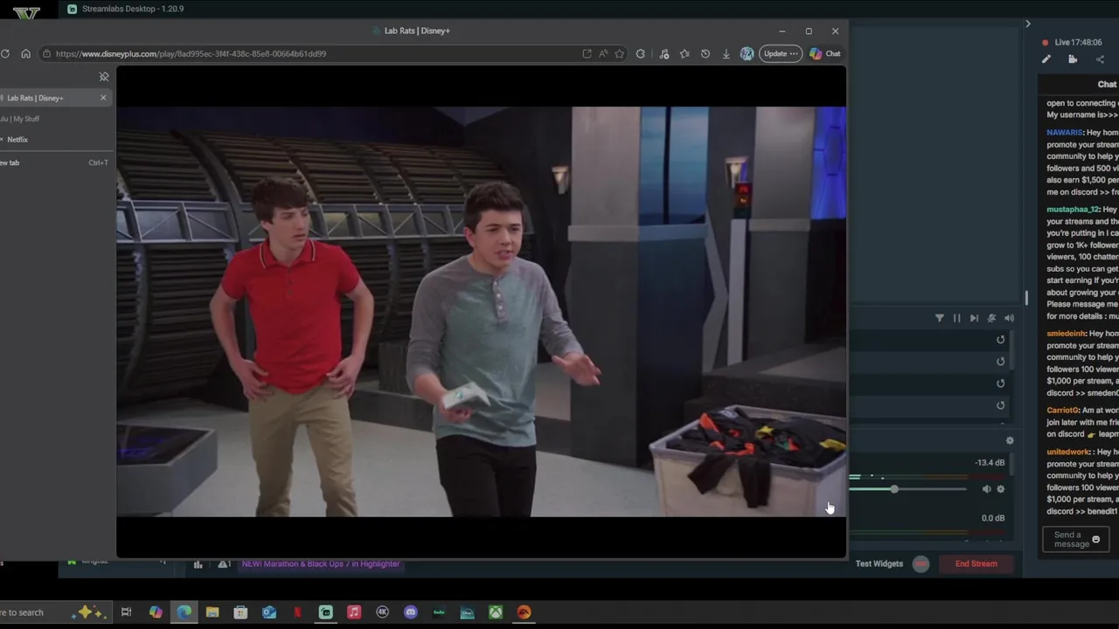
Task: Repeat the third event alert
Action: (1001, 384)
